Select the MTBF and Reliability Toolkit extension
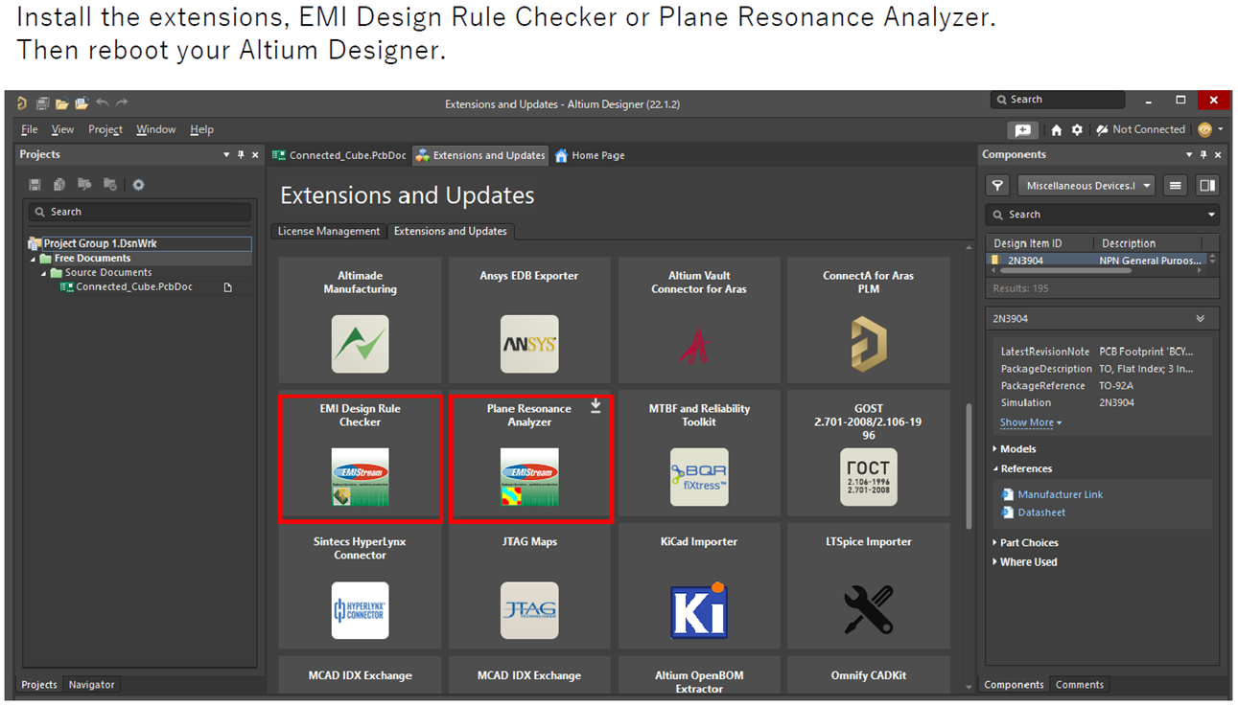The width and height of the screenshot is (1238, 706). 699,453
